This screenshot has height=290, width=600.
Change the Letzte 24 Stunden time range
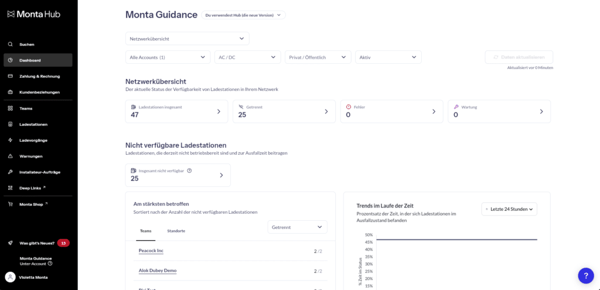(x=509, y=209)
